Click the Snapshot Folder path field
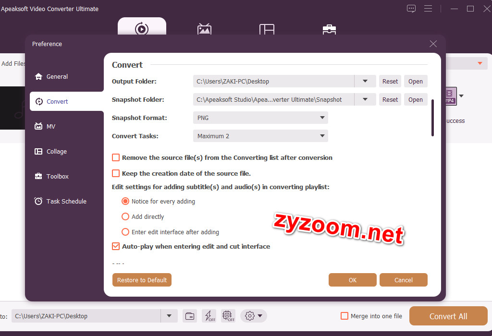The width and height of the screenshot is (492, 336). tap(273, 99)
